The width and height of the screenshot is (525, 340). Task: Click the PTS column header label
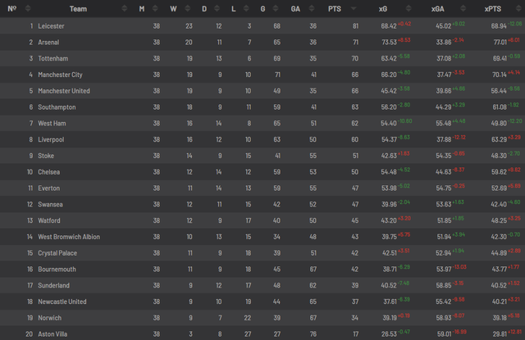tap(334, 9)
